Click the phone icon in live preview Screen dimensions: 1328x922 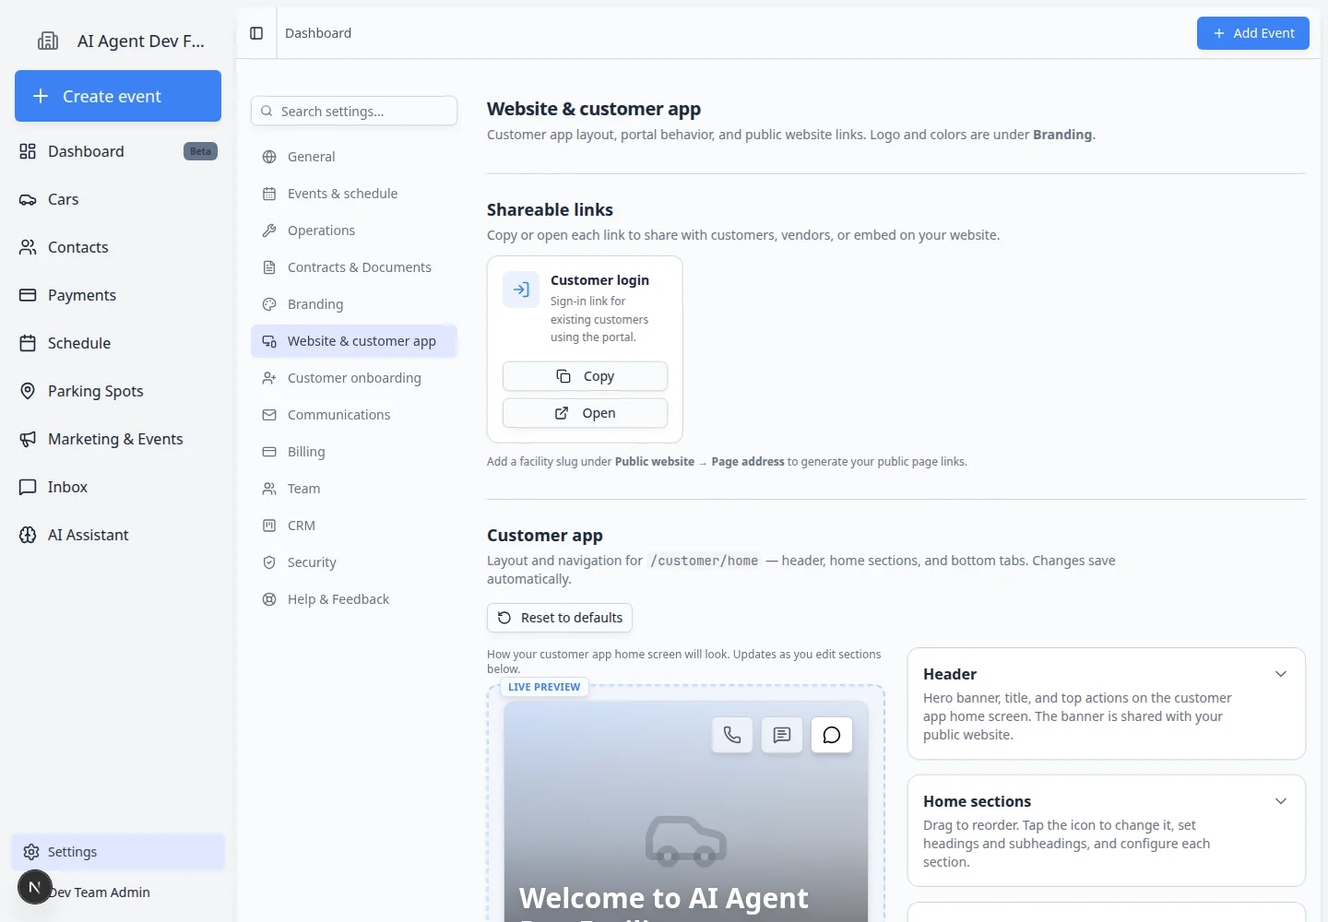[732, 735]
